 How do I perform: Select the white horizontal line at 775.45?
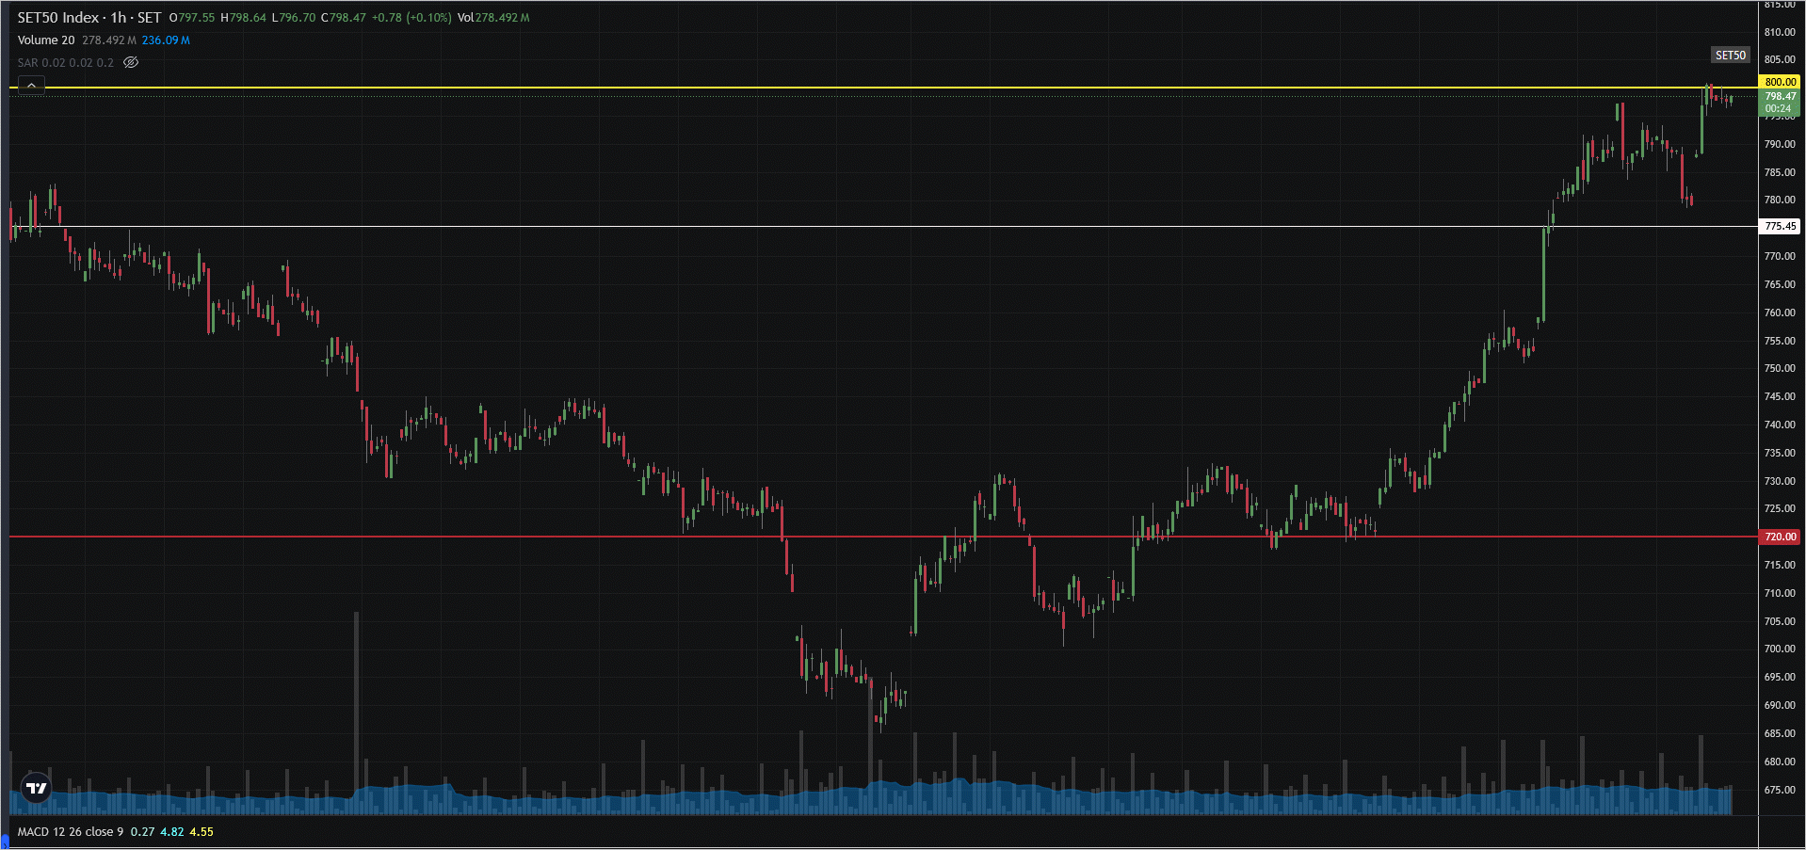[x=883, y=226]
